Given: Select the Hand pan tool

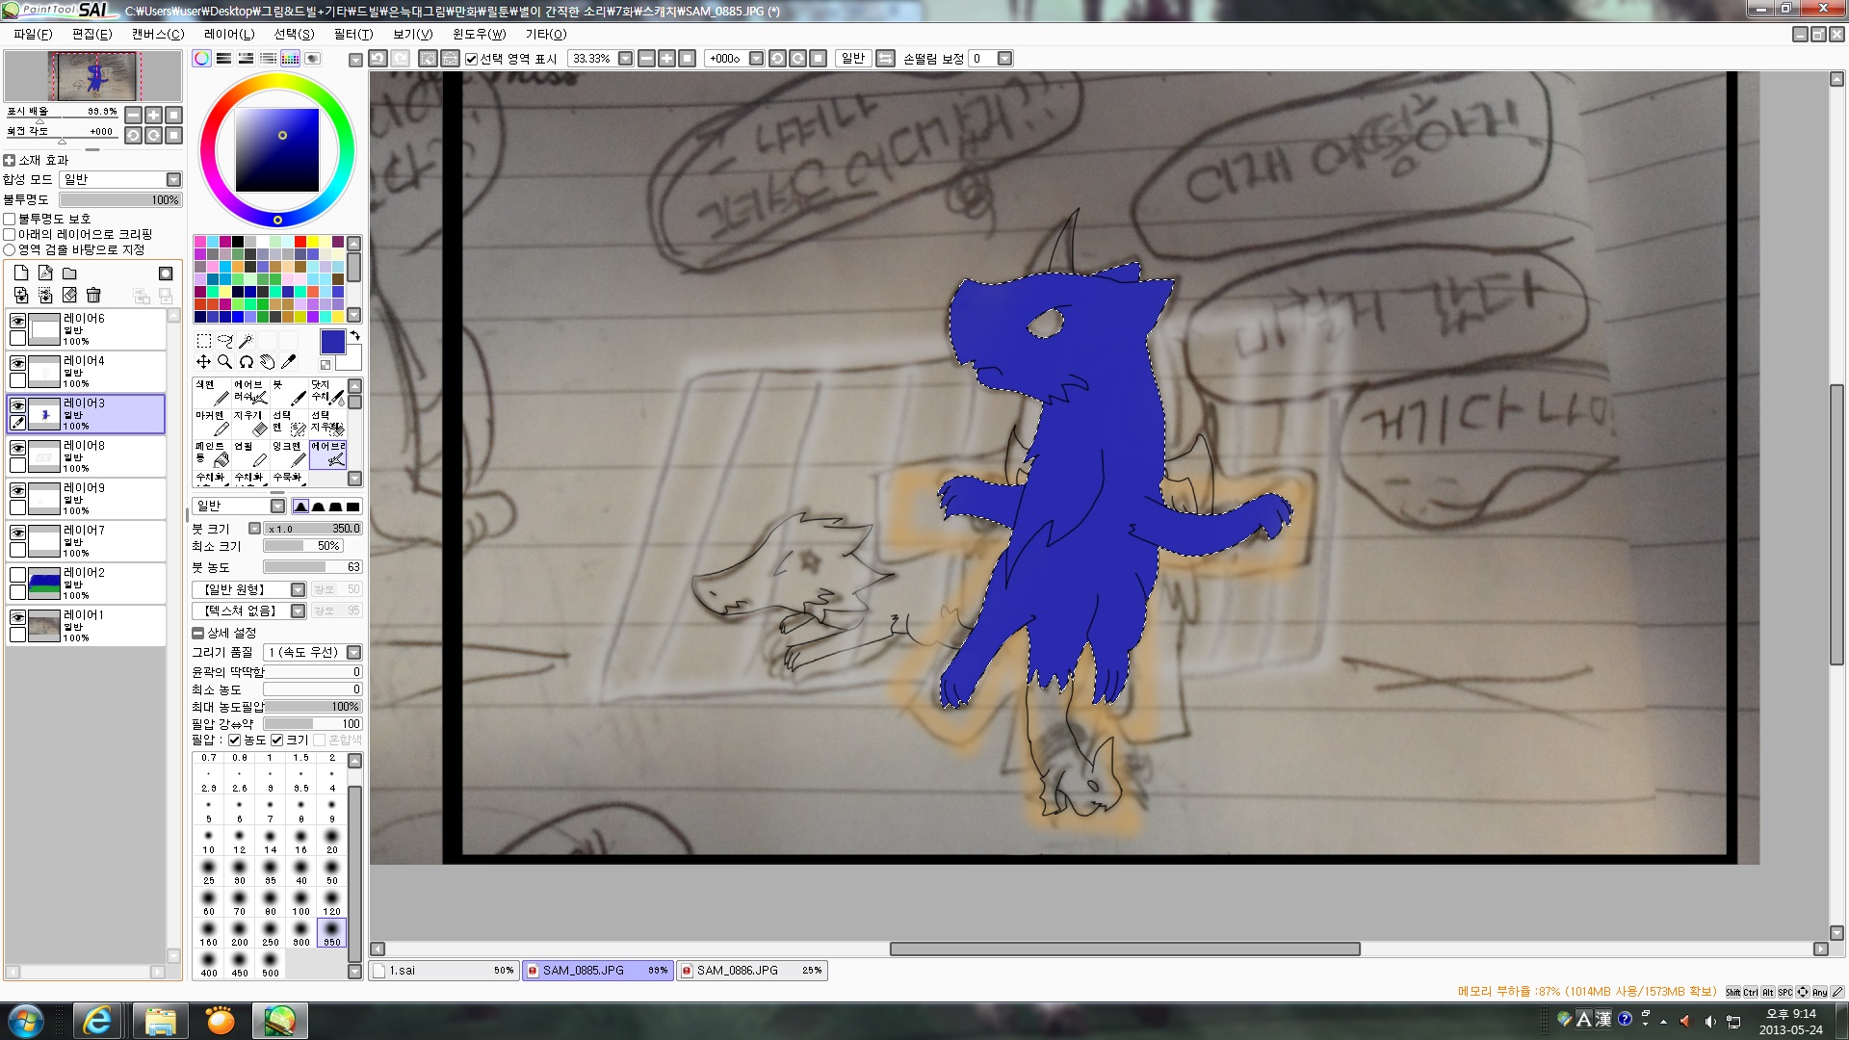Looking at the screenshot, I should 267,362.
